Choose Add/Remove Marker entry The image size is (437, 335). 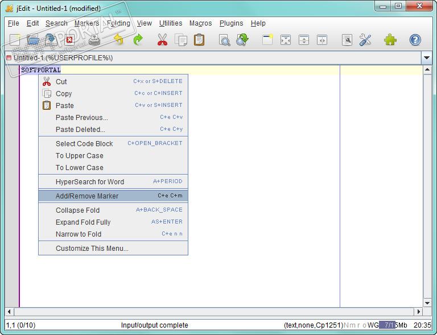coord(113,196)
